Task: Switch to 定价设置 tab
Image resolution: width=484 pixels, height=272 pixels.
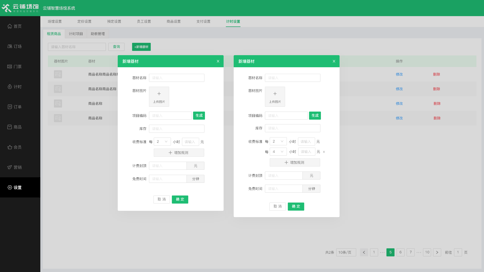Action: [x=84, y=21]
